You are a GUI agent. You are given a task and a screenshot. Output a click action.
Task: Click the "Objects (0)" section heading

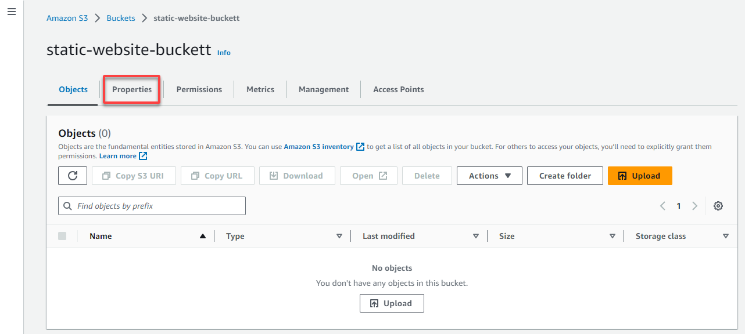85,133
